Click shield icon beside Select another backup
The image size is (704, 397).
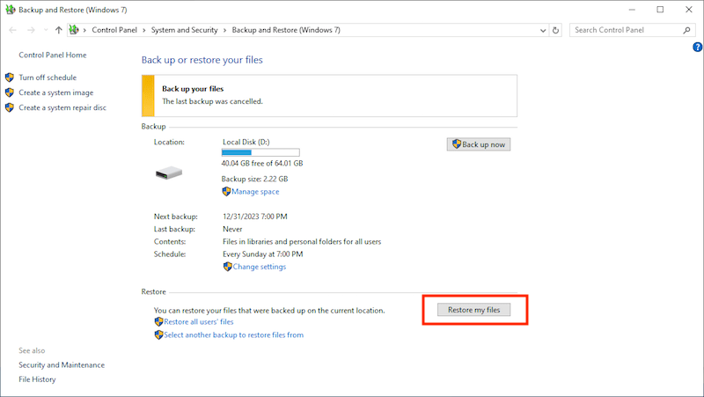click(158, 335)
